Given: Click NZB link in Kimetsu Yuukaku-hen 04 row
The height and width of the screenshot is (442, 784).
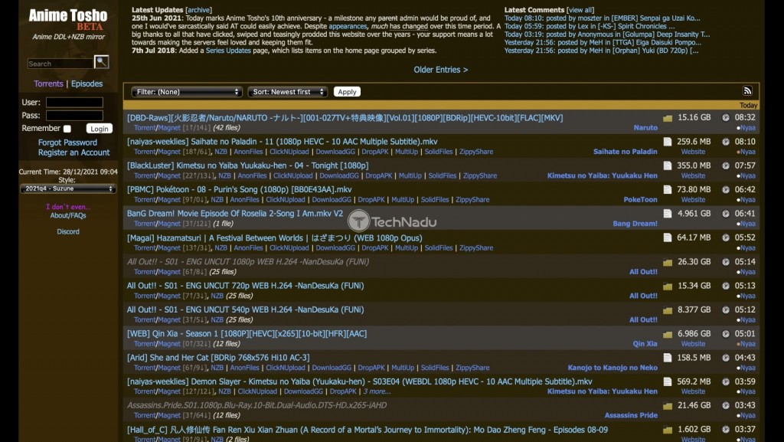Looking at the screenshot, I should 224,175.
